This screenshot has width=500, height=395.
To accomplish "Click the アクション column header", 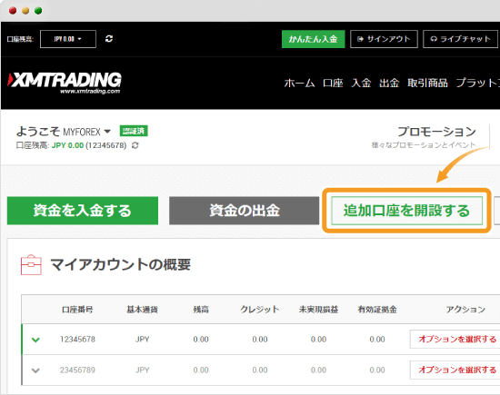I will pos(465,310).
